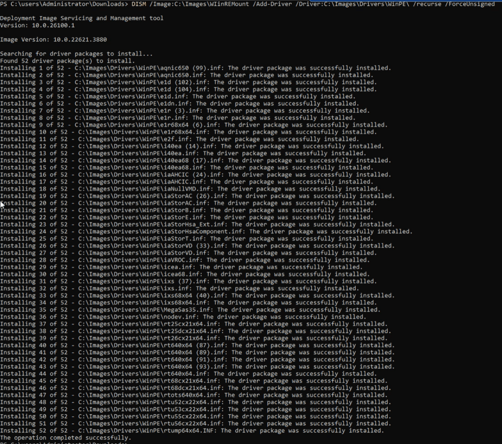The image size is (502, 444).
Task: Click the iaStorHsaComponent.inf output line
Action: [x=206, y=231]
